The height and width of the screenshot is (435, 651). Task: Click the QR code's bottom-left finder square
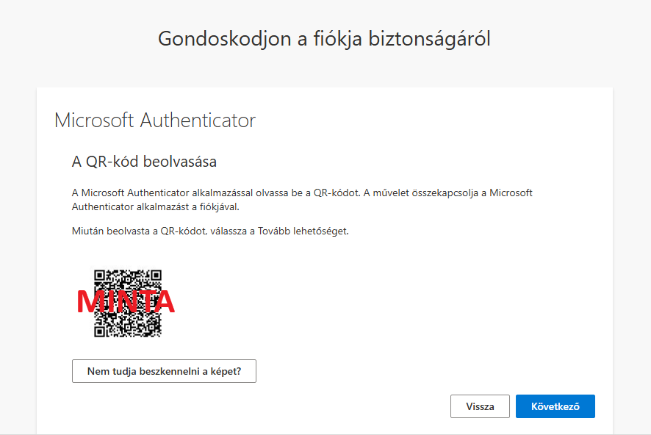(x=99, y=331)
